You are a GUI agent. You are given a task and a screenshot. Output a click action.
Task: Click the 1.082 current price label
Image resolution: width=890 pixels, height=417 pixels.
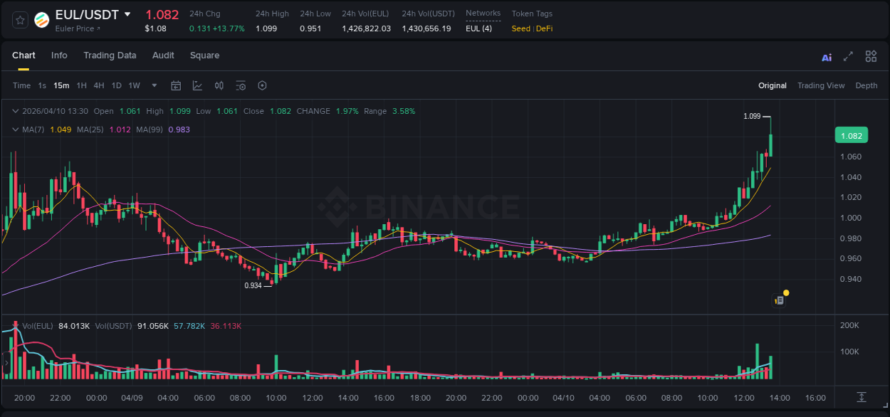point(852,134)
